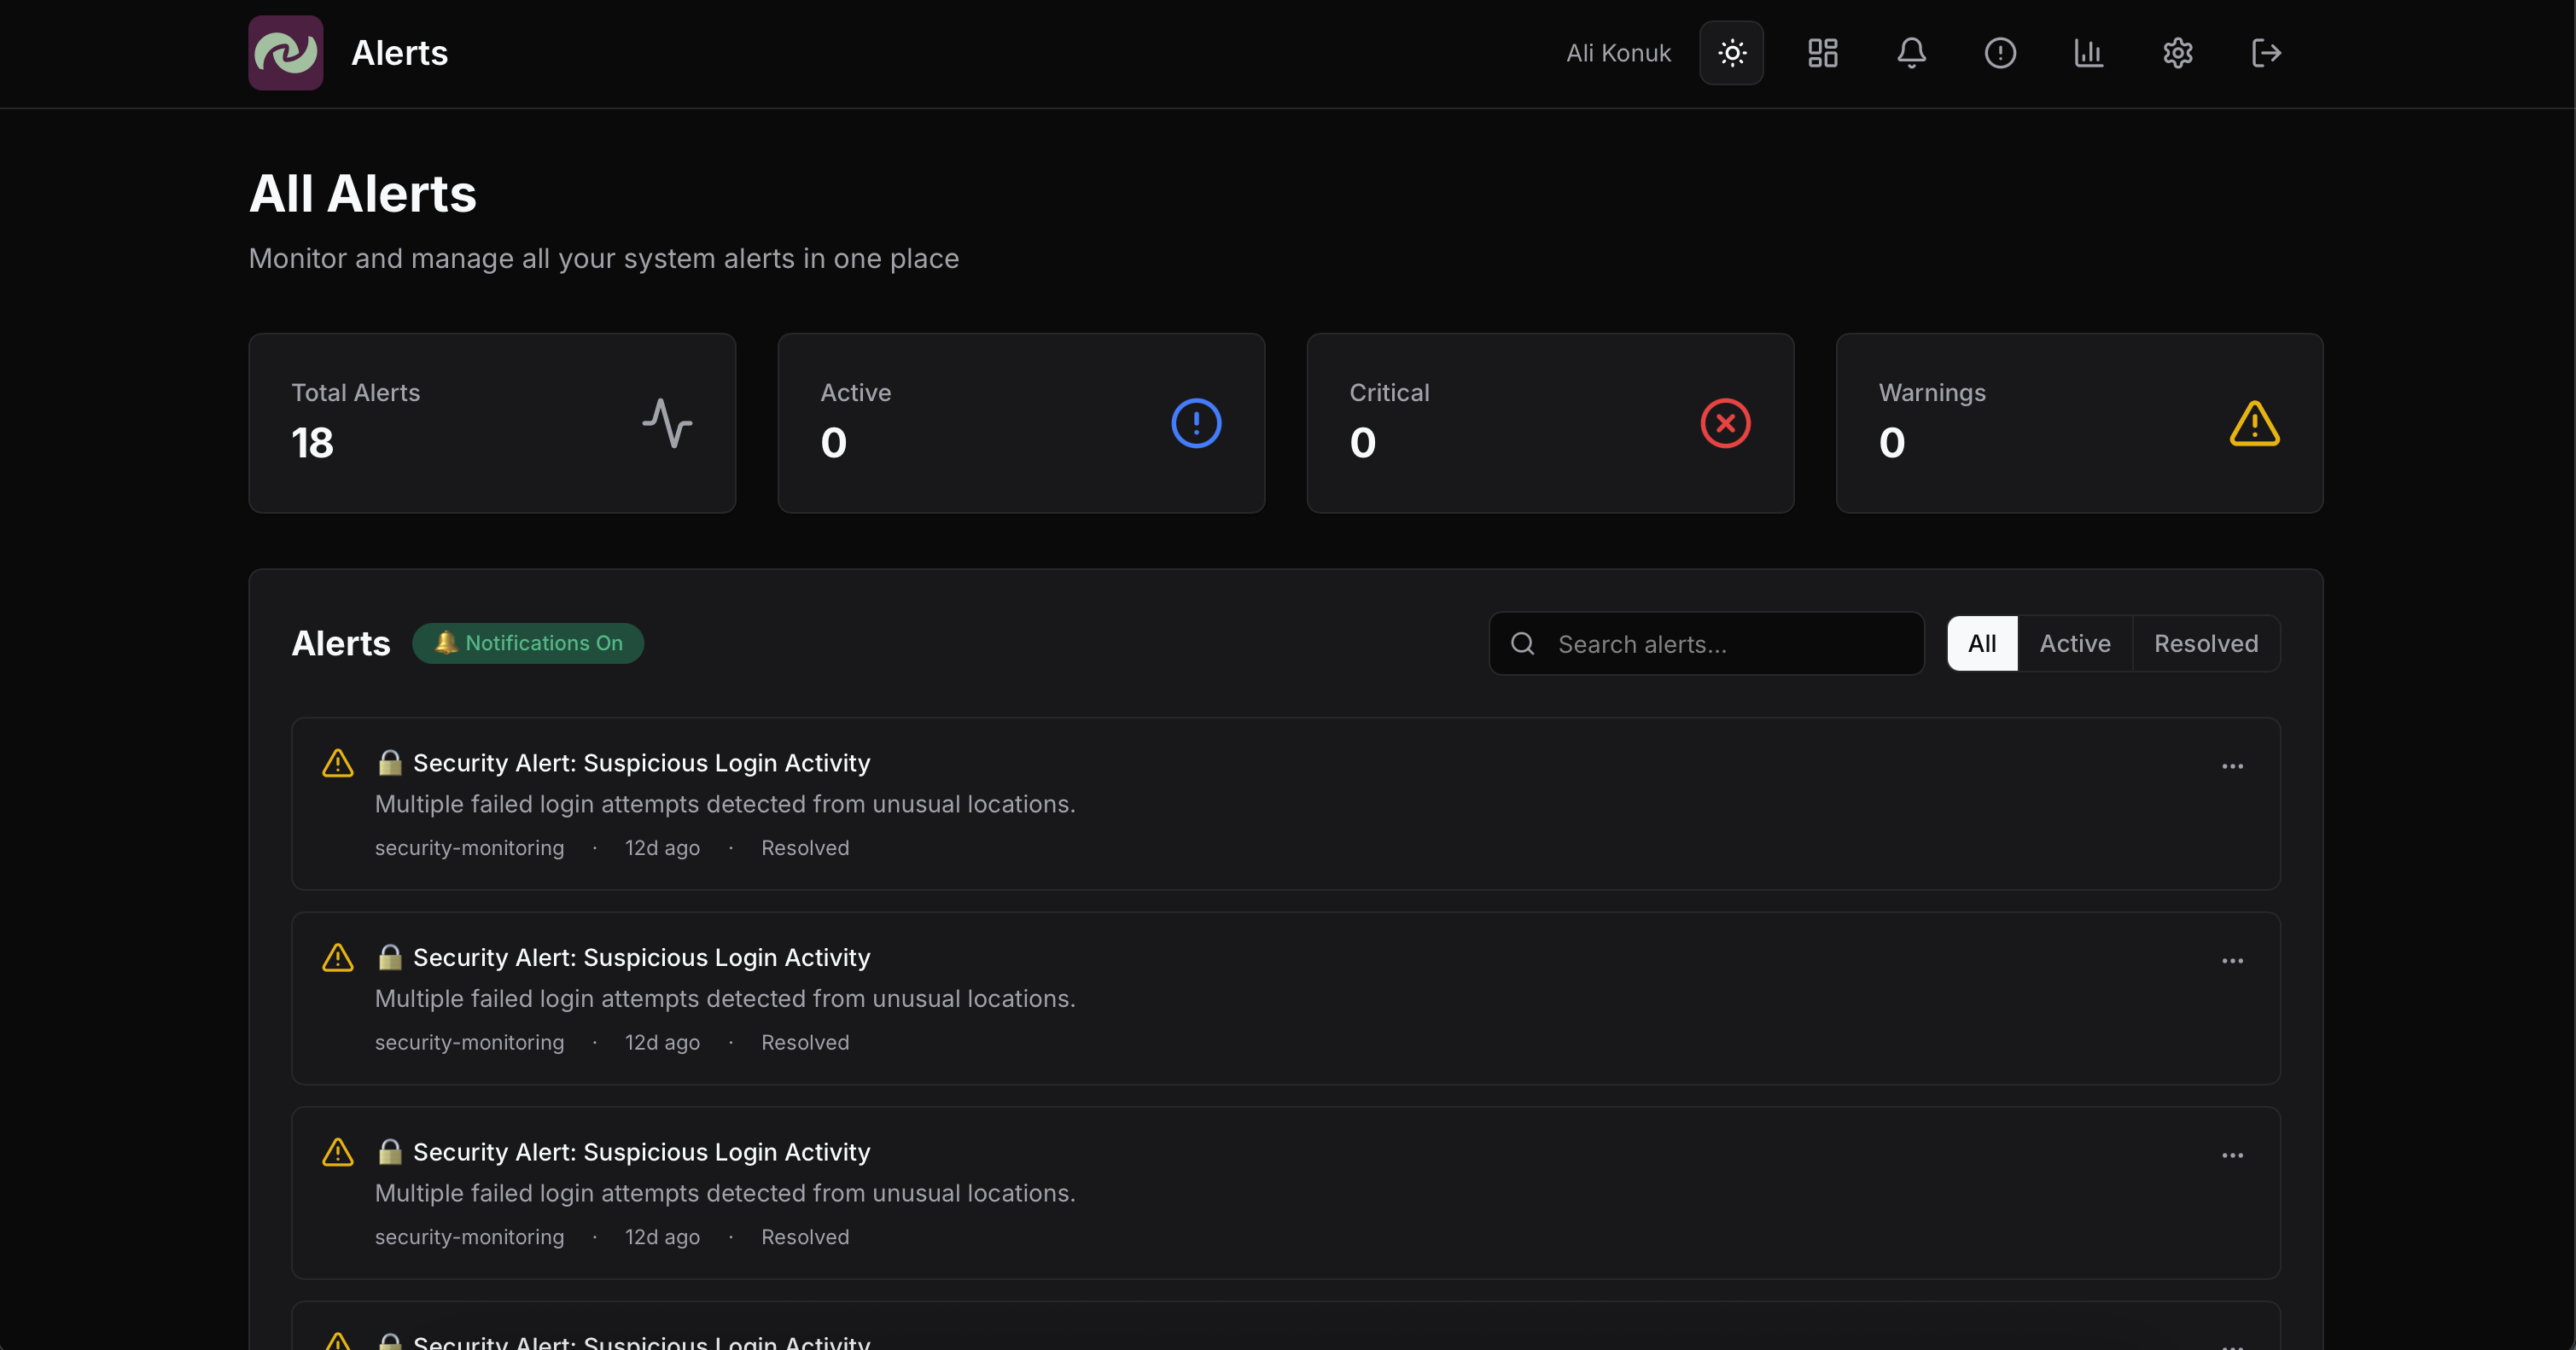This screenshot has width=2576, height=1350.
Task: Click the Critical stat card label
Action: [1389, 392]
